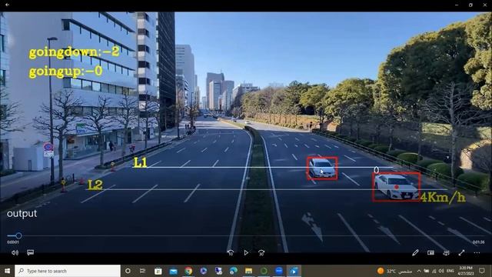Show hidden system tray icons
Screen dimensions: 492x277
419,271
